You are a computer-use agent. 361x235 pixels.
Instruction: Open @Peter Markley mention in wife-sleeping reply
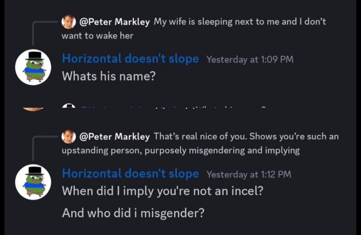114,22
